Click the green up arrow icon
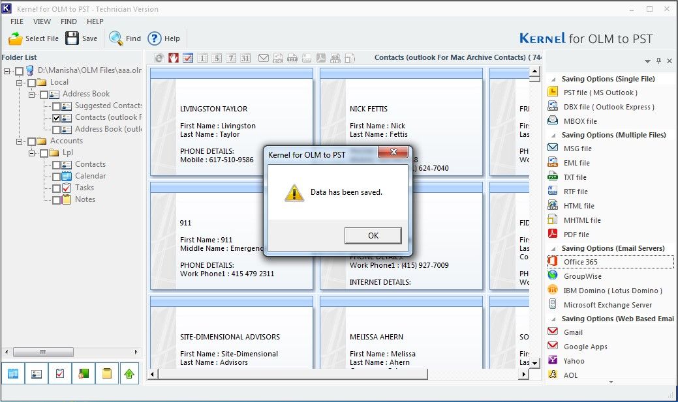Image resolution: width=678 pixels, height=402 pixels. tap(129, 373)
